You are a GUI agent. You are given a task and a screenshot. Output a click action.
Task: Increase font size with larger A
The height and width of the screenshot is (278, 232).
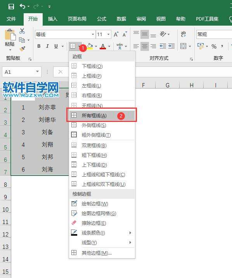pos(116,35)
